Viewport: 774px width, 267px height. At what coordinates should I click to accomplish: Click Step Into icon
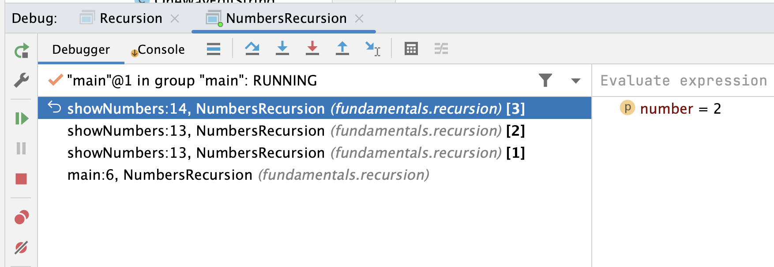282,48
